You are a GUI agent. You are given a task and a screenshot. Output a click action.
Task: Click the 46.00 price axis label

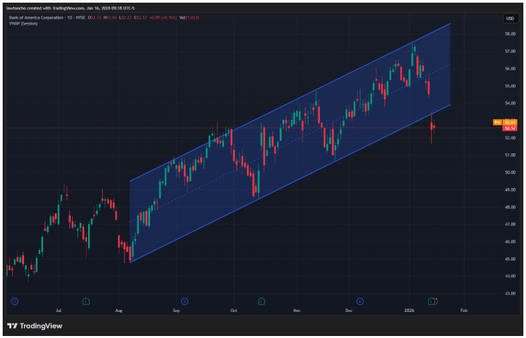(510, 242)
